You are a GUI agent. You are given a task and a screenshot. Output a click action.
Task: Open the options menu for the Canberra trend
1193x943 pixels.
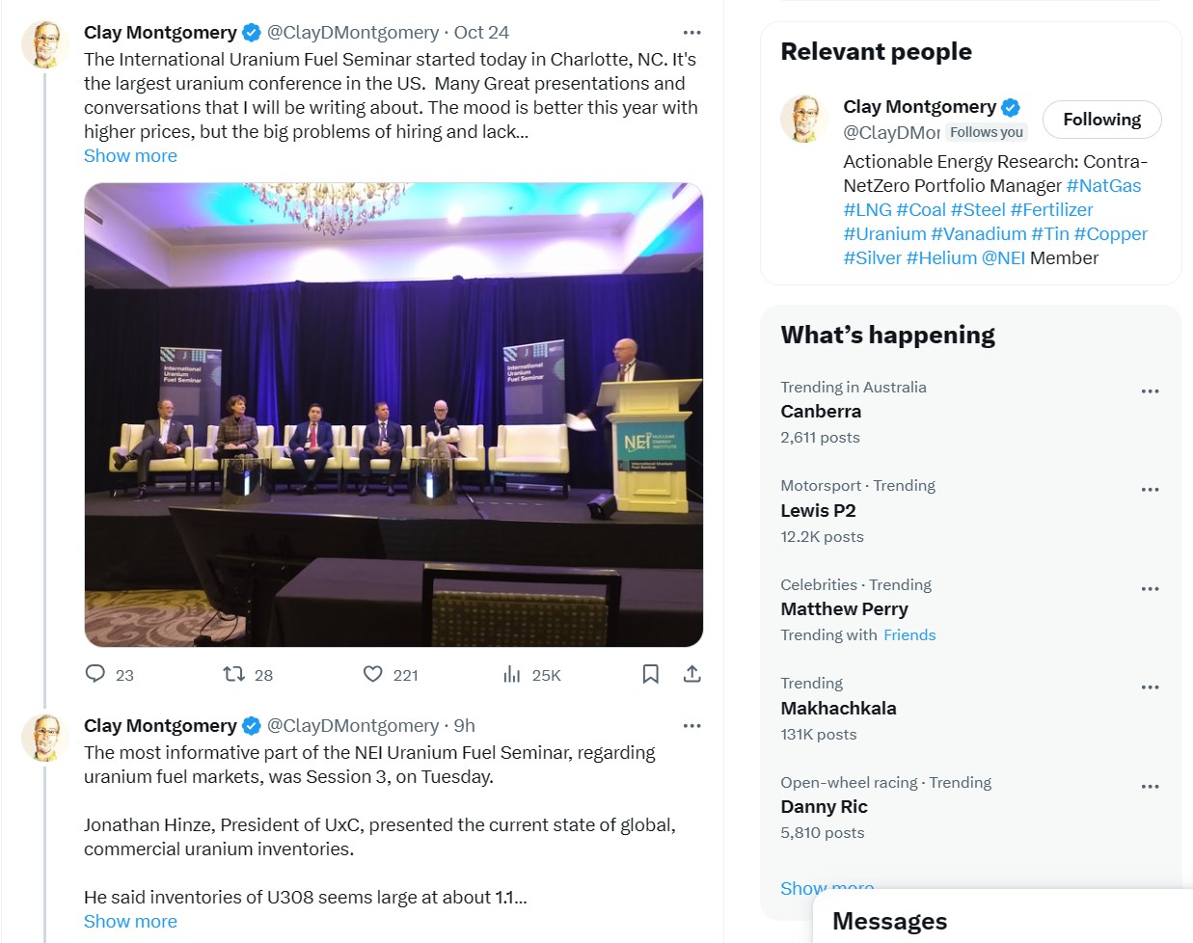click(x=1150, y=391)
